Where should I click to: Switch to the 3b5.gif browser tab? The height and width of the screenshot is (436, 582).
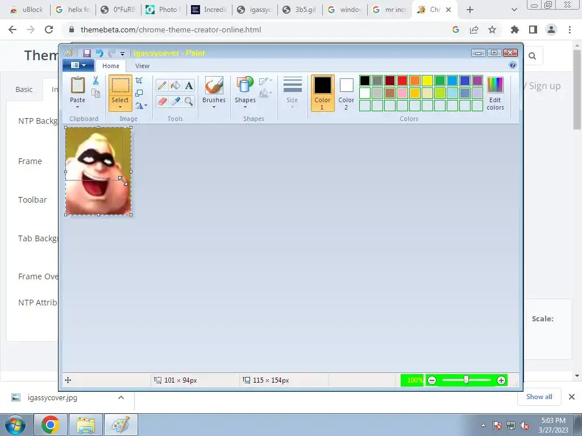tap(300, 10)
